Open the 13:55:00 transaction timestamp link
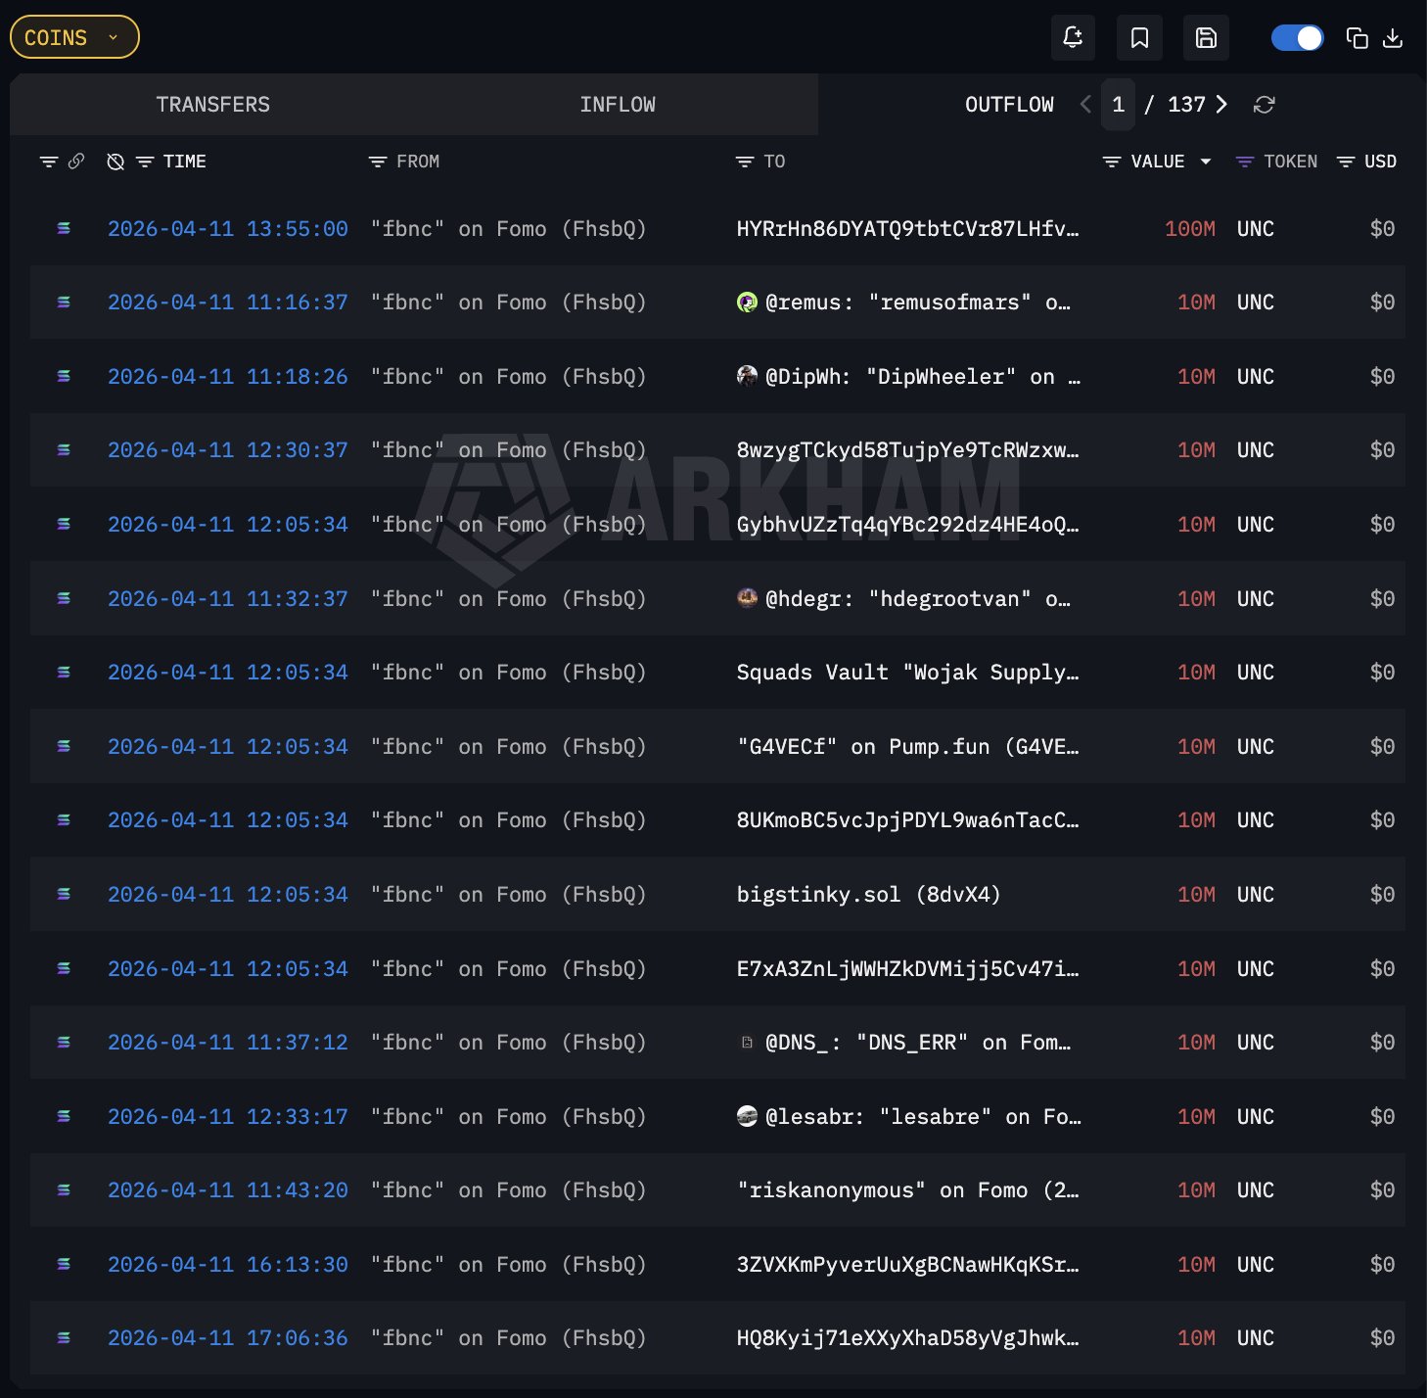This screenshot has height=1398, width=1427. click(227, 229)
